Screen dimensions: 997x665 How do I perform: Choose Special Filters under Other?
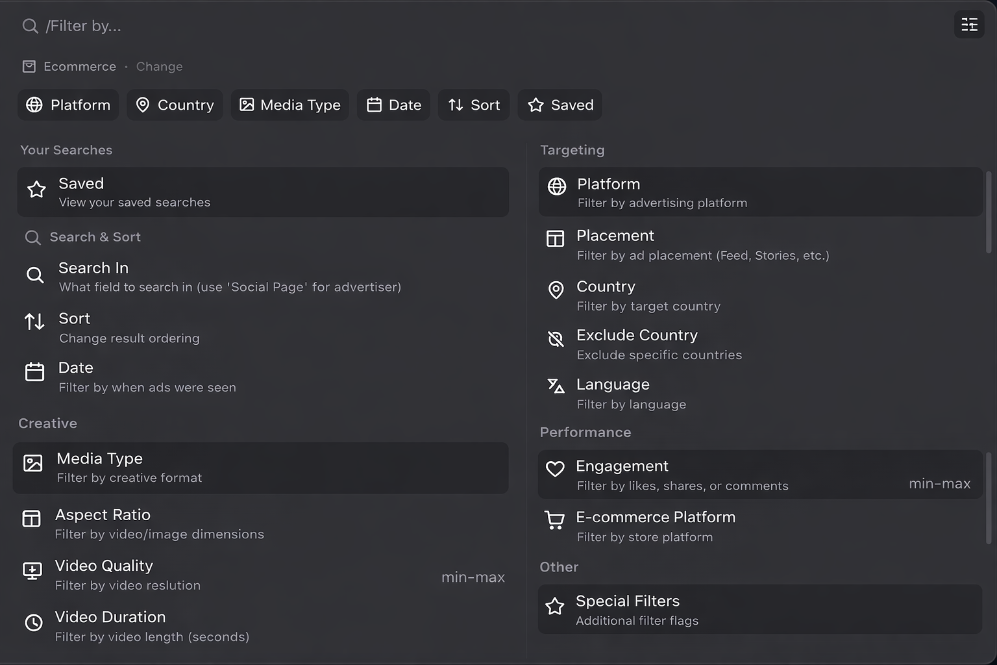pos(759,609)
